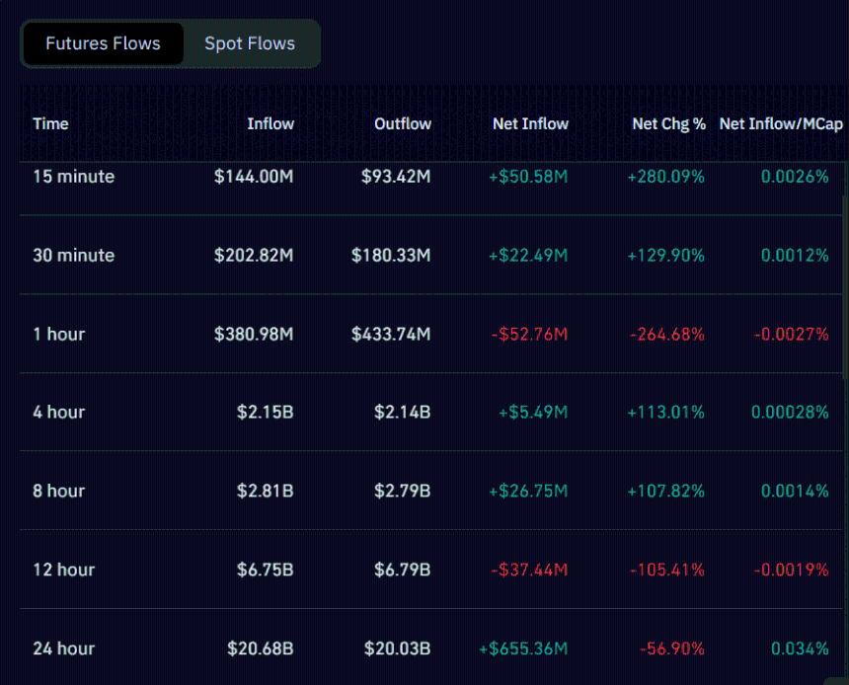Image resolution: width=849 pixels, height=685 pixels.
Task: Sort by the Time column header
Action: [x=50, y=124]
